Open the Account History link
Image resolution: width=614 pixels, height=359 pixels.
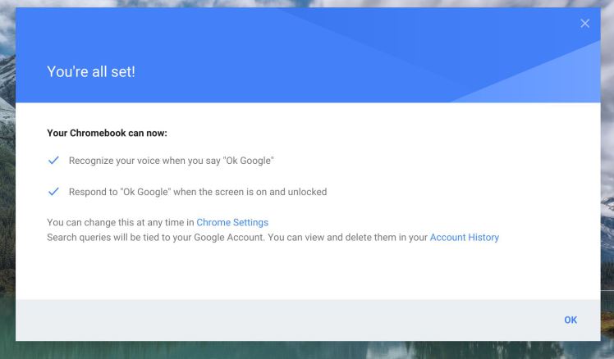(x=464, y=238)
